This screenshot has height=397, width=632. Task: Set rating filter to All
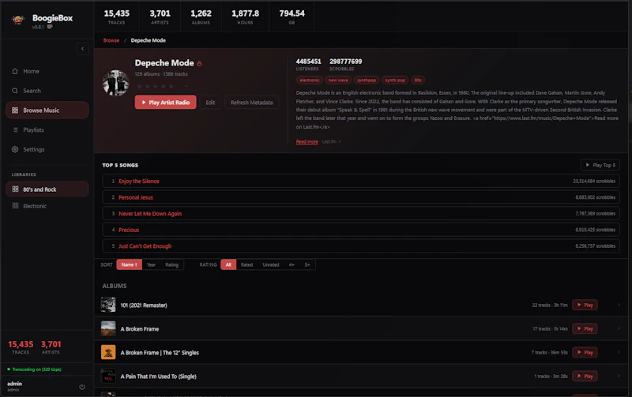pyautogui.click(x=228, y=264)
